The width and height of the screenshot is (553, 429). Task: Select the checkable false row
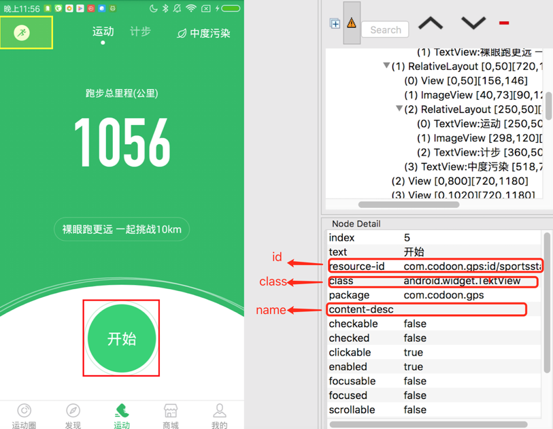coord(434,324)
